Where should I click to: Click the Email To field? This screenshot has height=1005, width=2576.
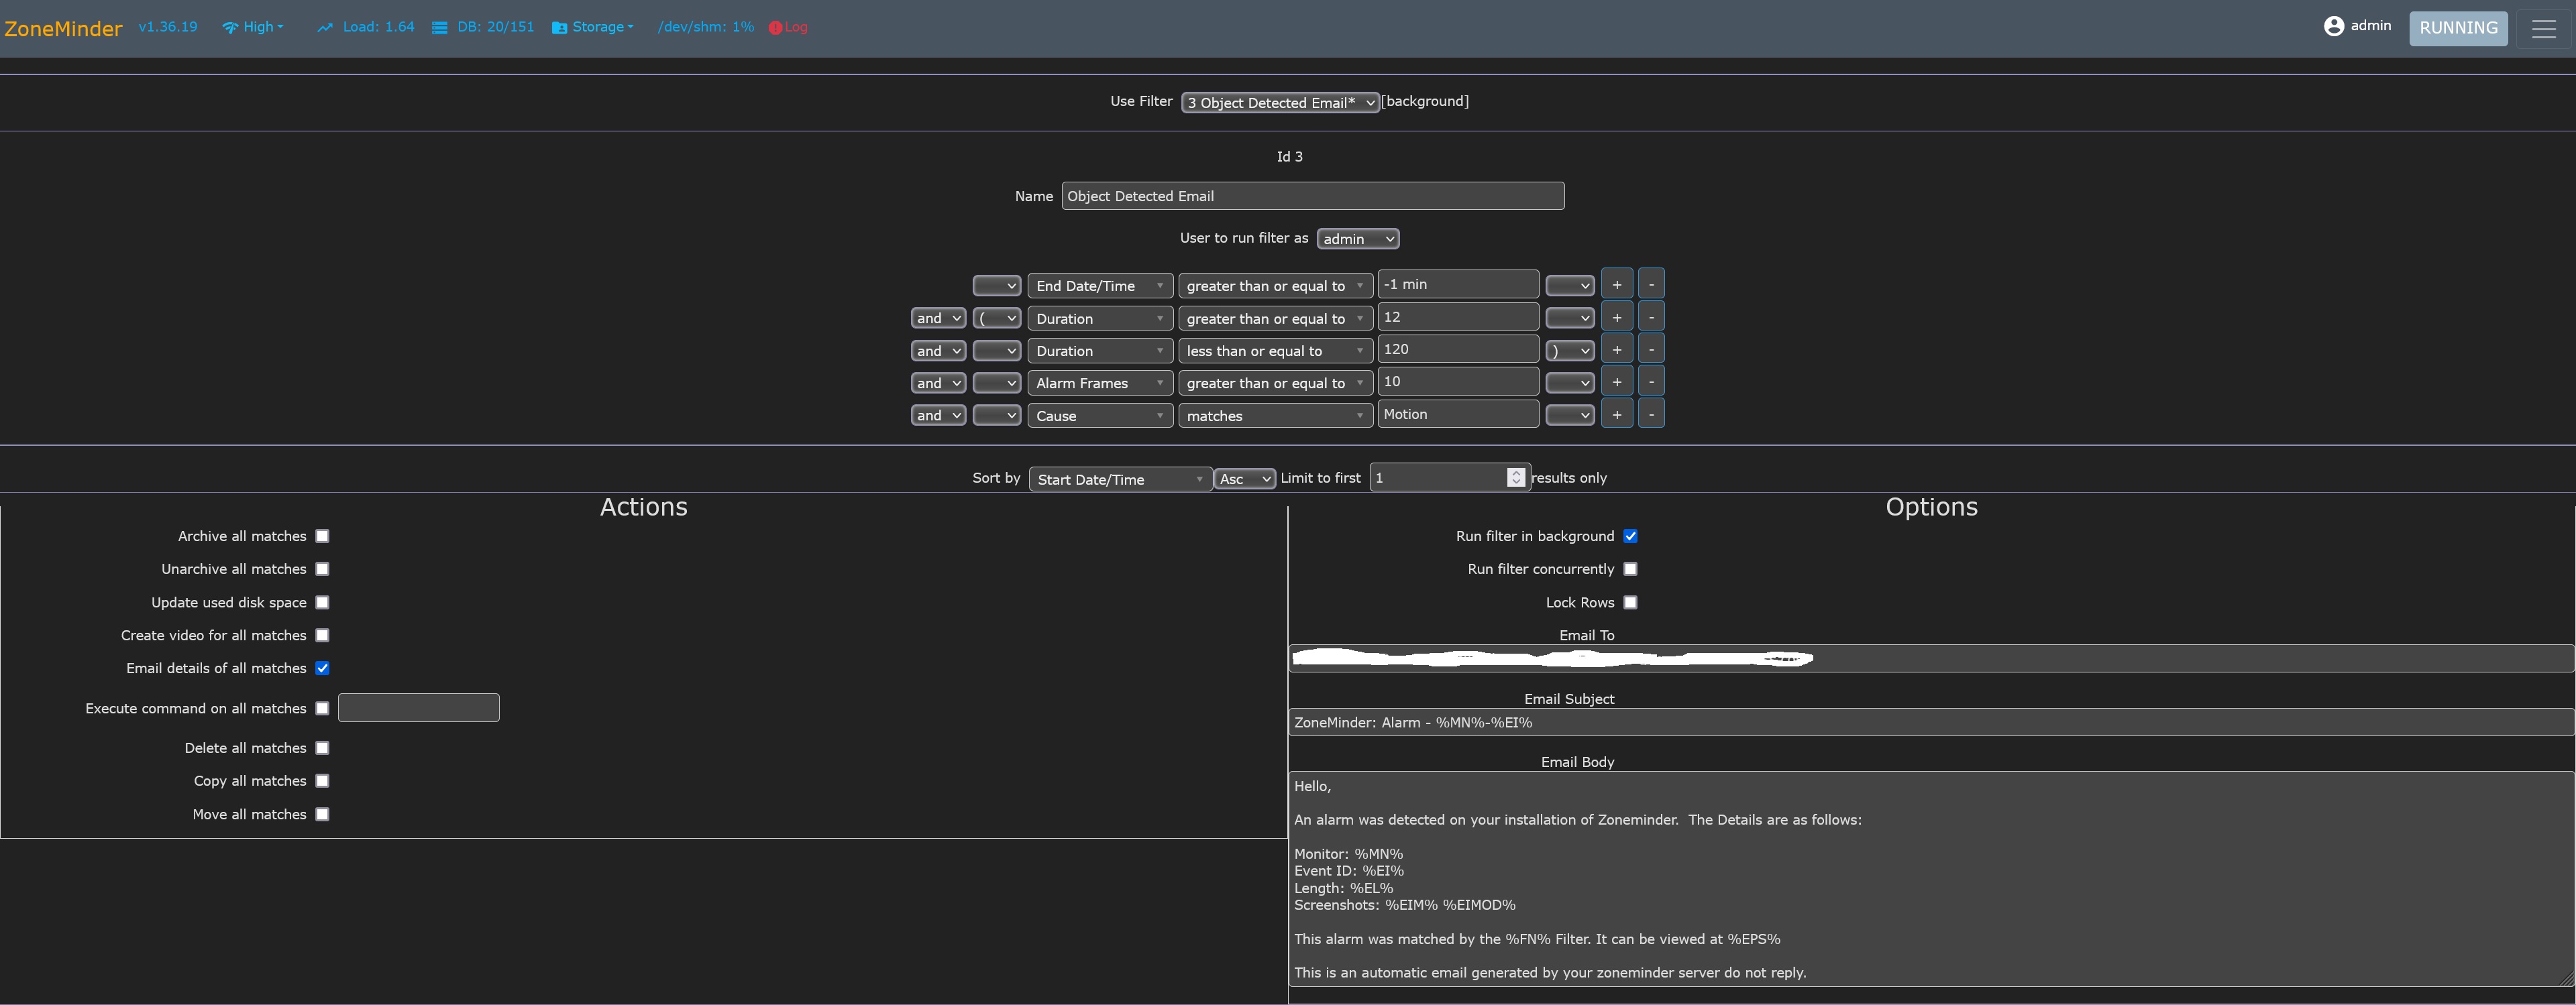point(1931,658)
